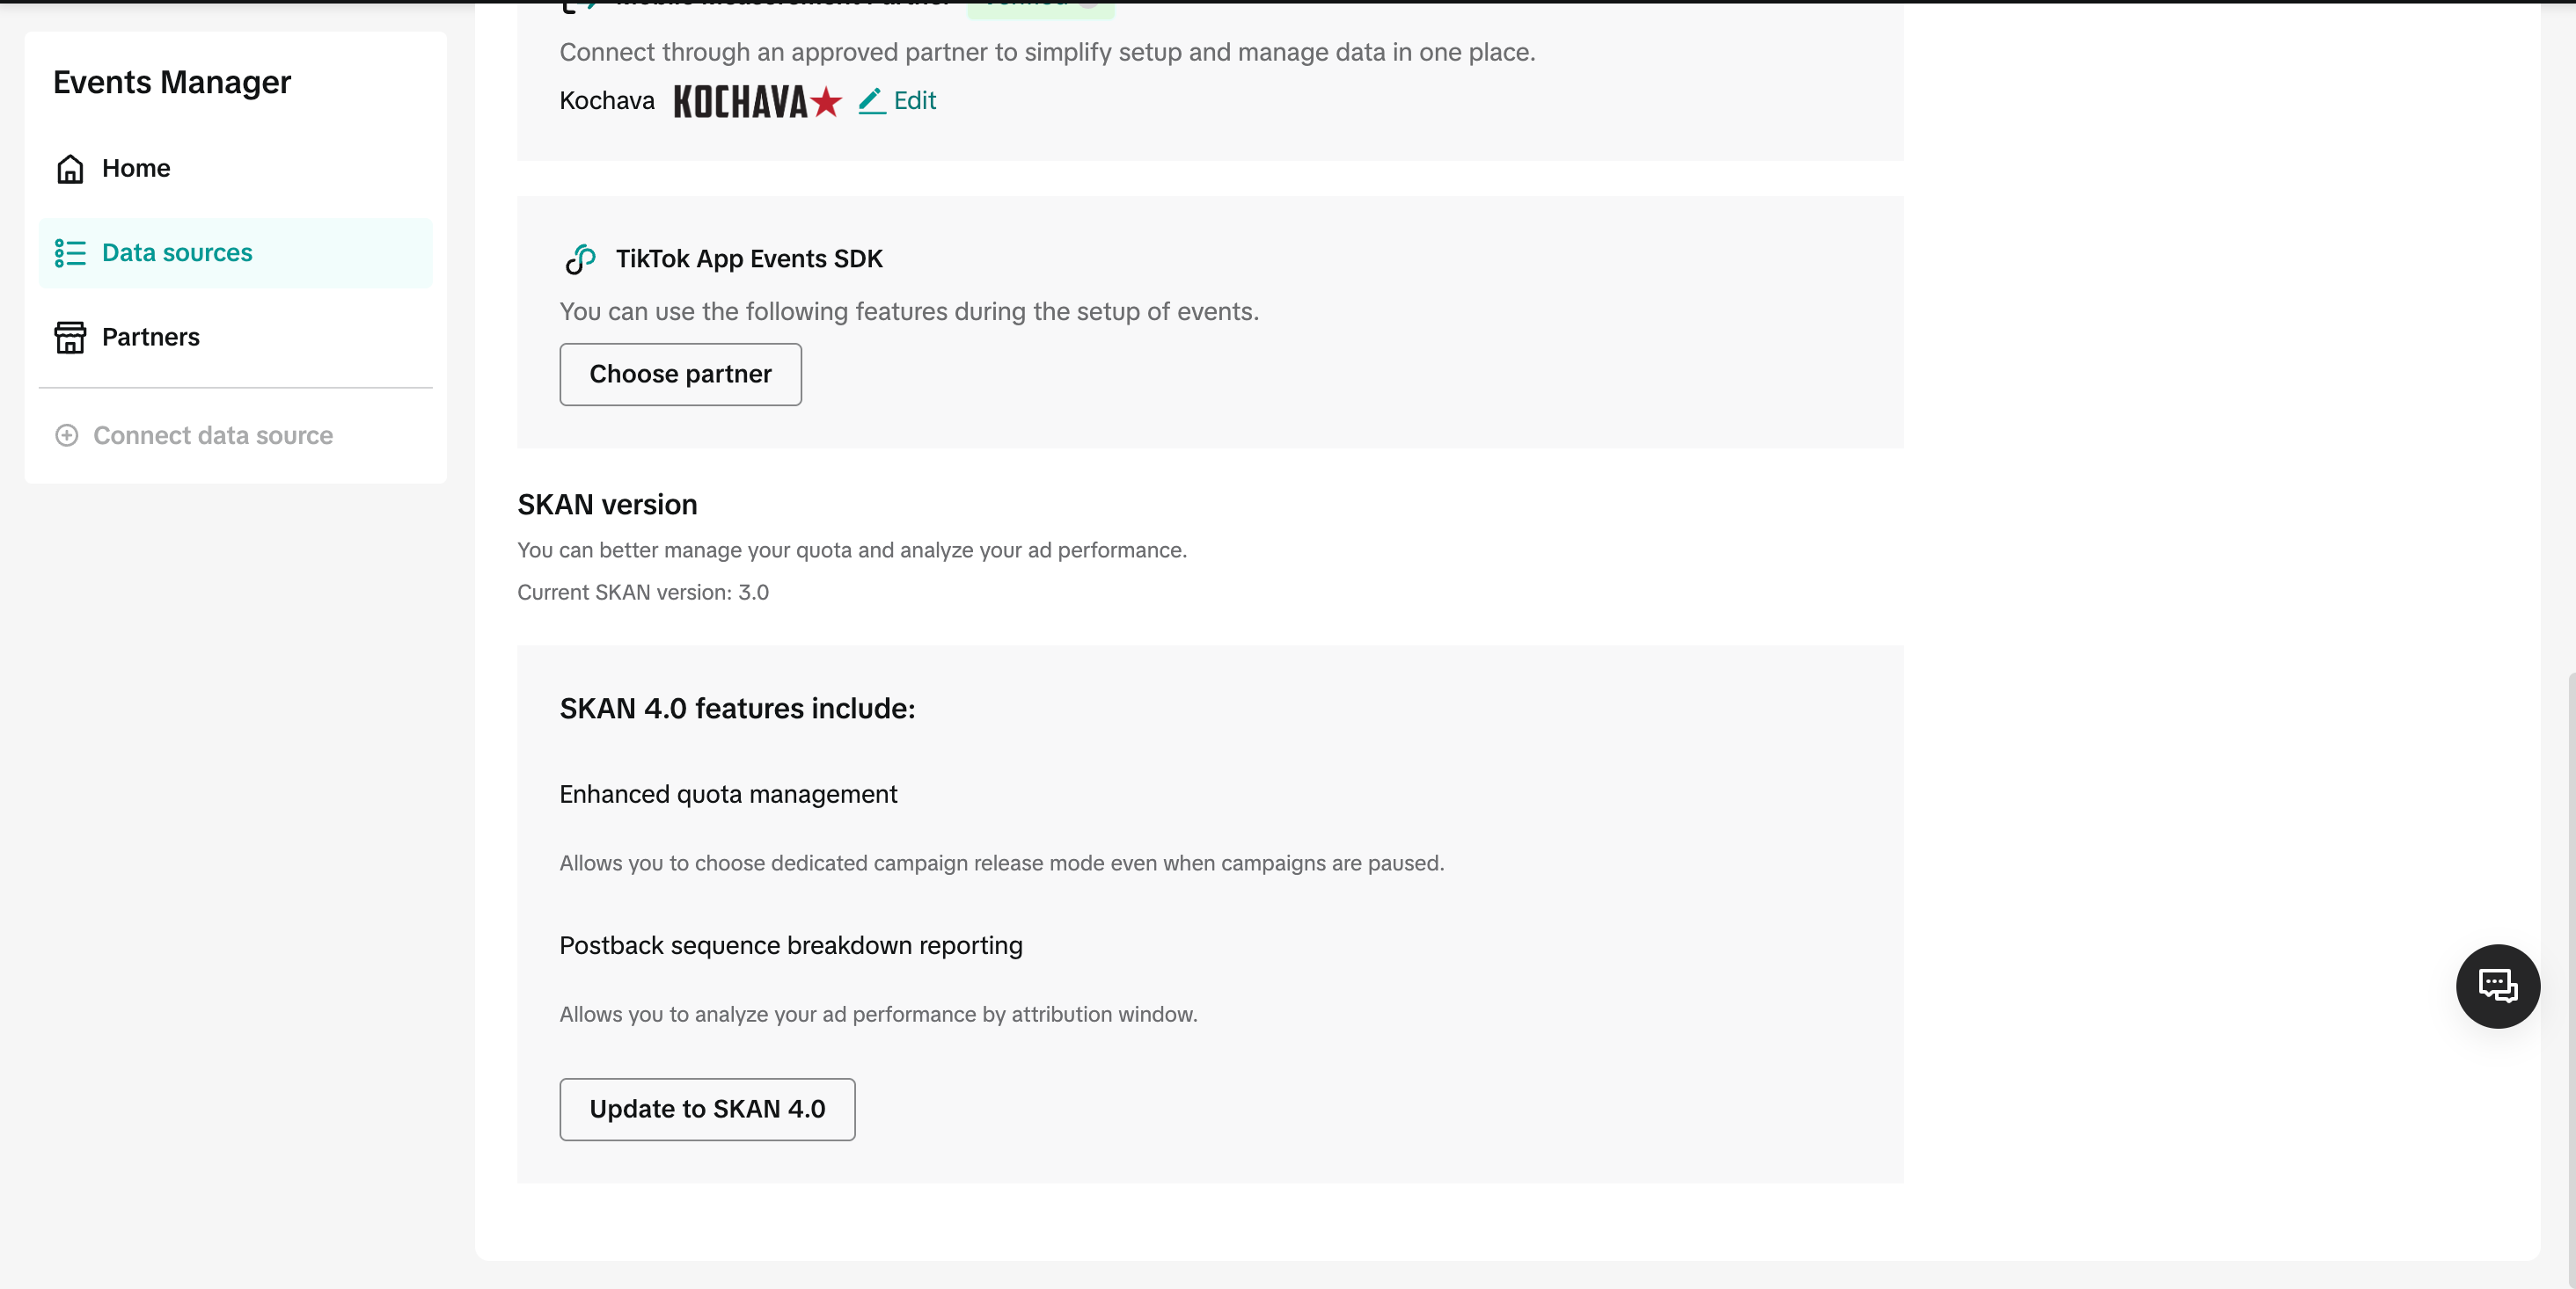Viewport: 2576px width, 1289px height.
Task: Click the pencil edit icon next to Kochava
Action: click(x=872, y=101)
